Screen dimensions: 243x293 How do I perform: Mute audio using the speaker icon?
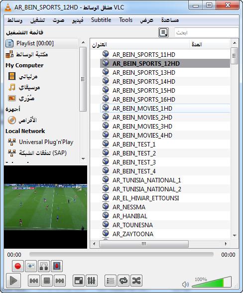(x=185, y=285)
